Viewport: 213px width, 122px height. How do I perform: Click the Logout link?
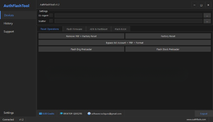(x=204, y=113)
